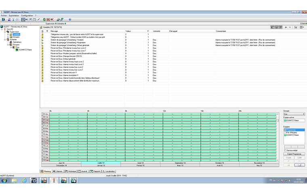307x194 pixels.
Task: Open the Fichier menu
Action: (x=4, y=15)
